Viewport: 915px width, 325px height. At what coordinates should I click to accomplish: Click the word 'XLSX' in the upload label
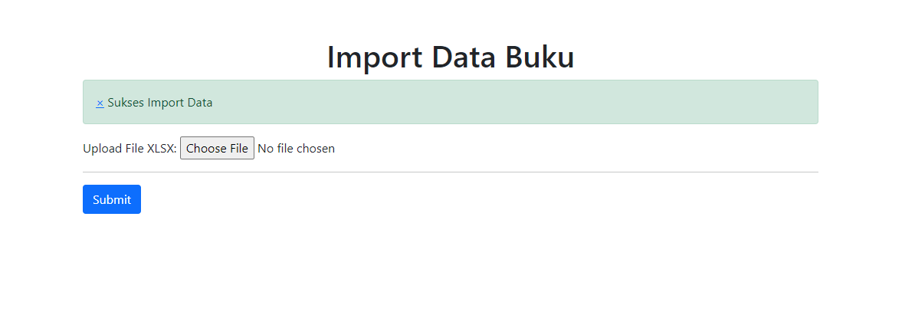(x=160, y=148)
